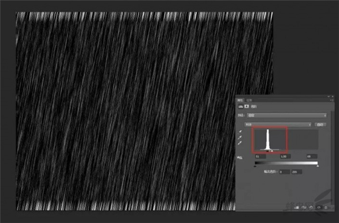Click the shadow input field showing 51
The width and height of the screenshot is (339, 223).
click(260, 156)
